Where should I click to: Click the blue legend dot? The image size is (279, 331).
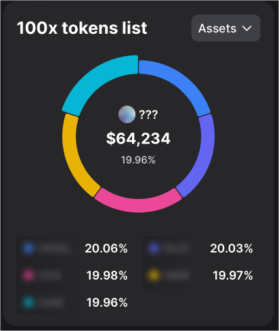point(28,248)
